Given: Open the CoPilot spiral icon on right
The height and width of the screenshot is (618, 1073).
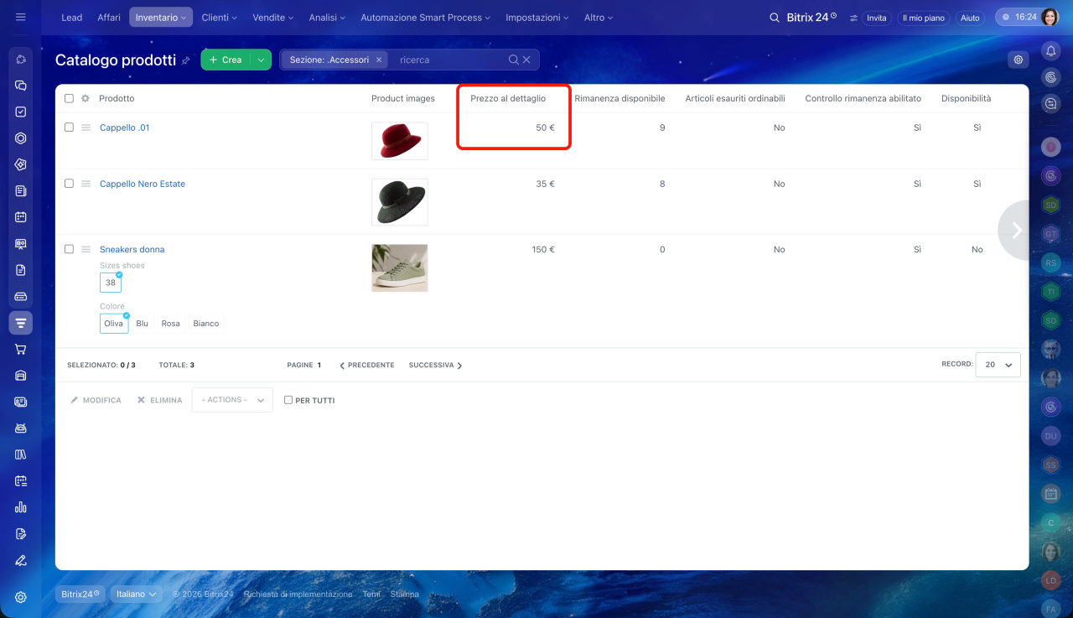Looking at the screenshot, I should (x=1050, y=77).
